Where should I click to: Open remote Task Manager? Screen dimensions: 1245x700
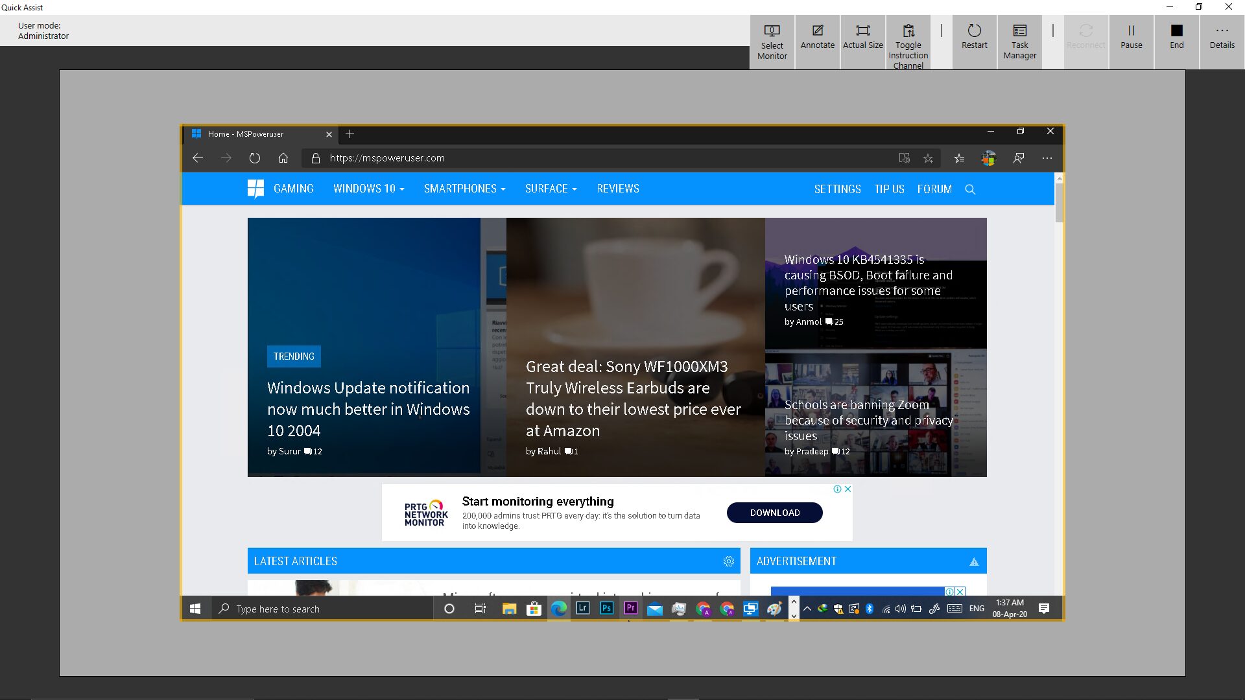pyautogui.click(x=1019, y=42)
